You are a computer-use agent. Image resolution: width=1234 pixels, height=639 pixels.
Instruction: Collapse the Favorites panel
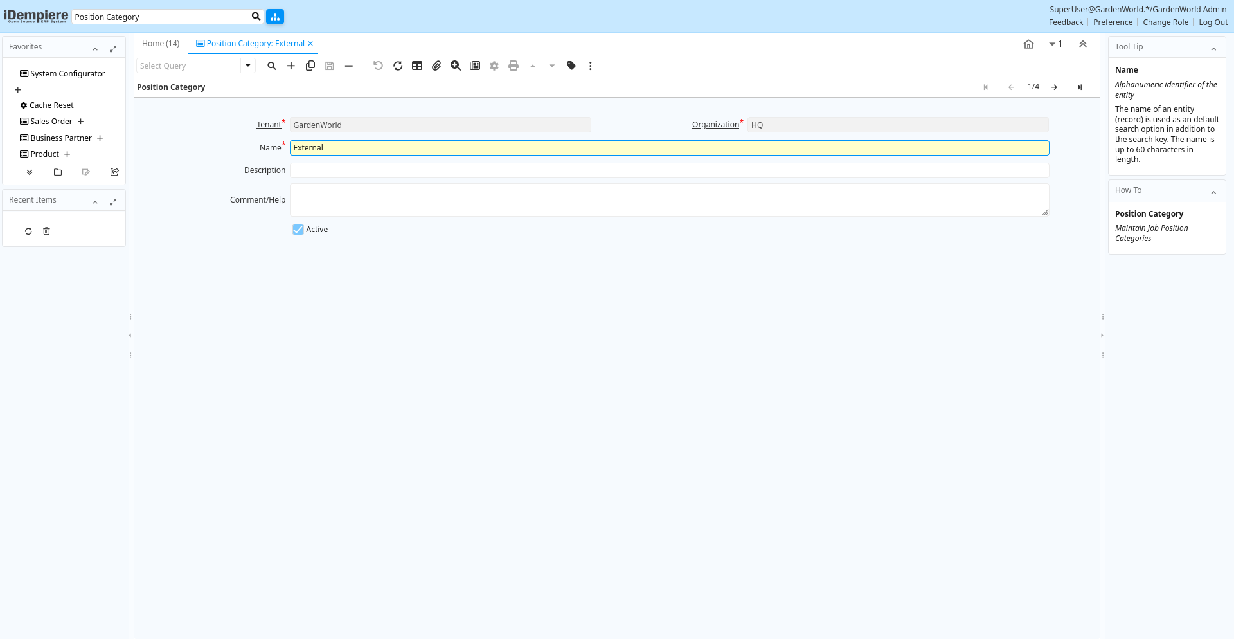[x=95, y=49]
